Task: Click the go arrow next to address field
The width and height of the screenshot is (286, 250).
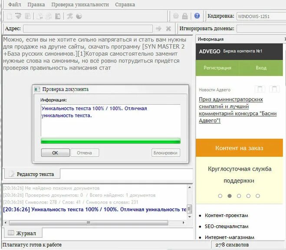Action: point(158,29)
